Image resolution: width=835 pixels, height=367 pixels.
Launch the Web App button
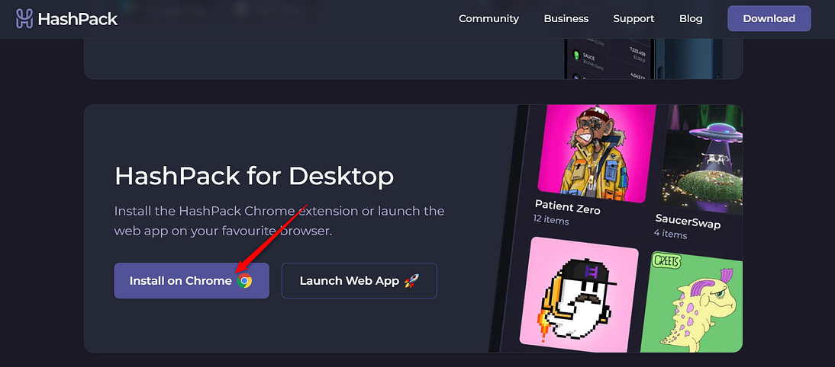pyautogui.click(x=359, y=280)
